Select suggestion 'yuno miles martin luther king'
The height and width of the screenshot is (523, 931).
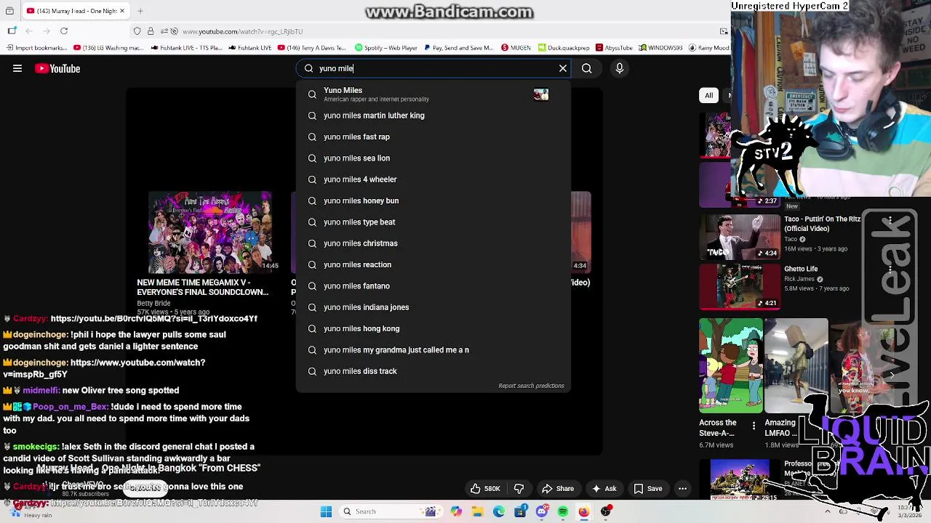point(433,115)
